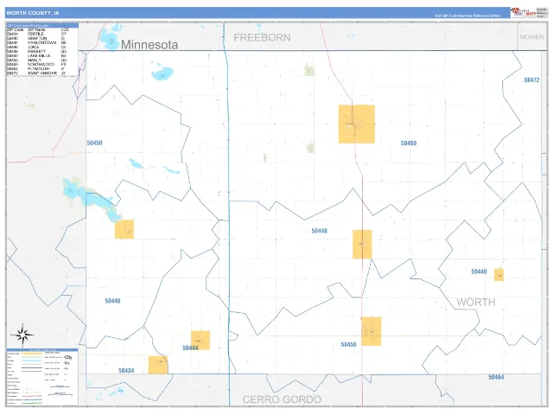Screen dimensions: 553x415
Task: Click the blue lake beside the Minnesota label
Action: [110, 39]
